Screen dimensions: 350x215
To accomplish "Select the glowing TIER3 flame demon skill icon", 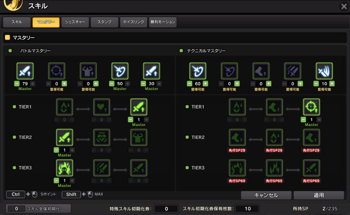I will pos(65,168).
